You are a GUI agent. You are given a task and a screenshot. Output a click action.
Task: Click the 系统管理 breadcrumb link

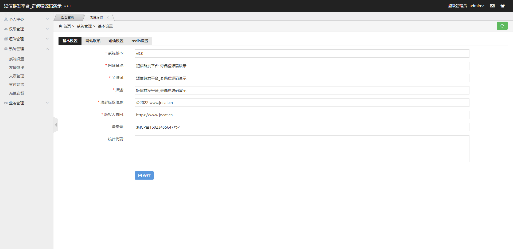pyautogui.click(x=84, y=26)
